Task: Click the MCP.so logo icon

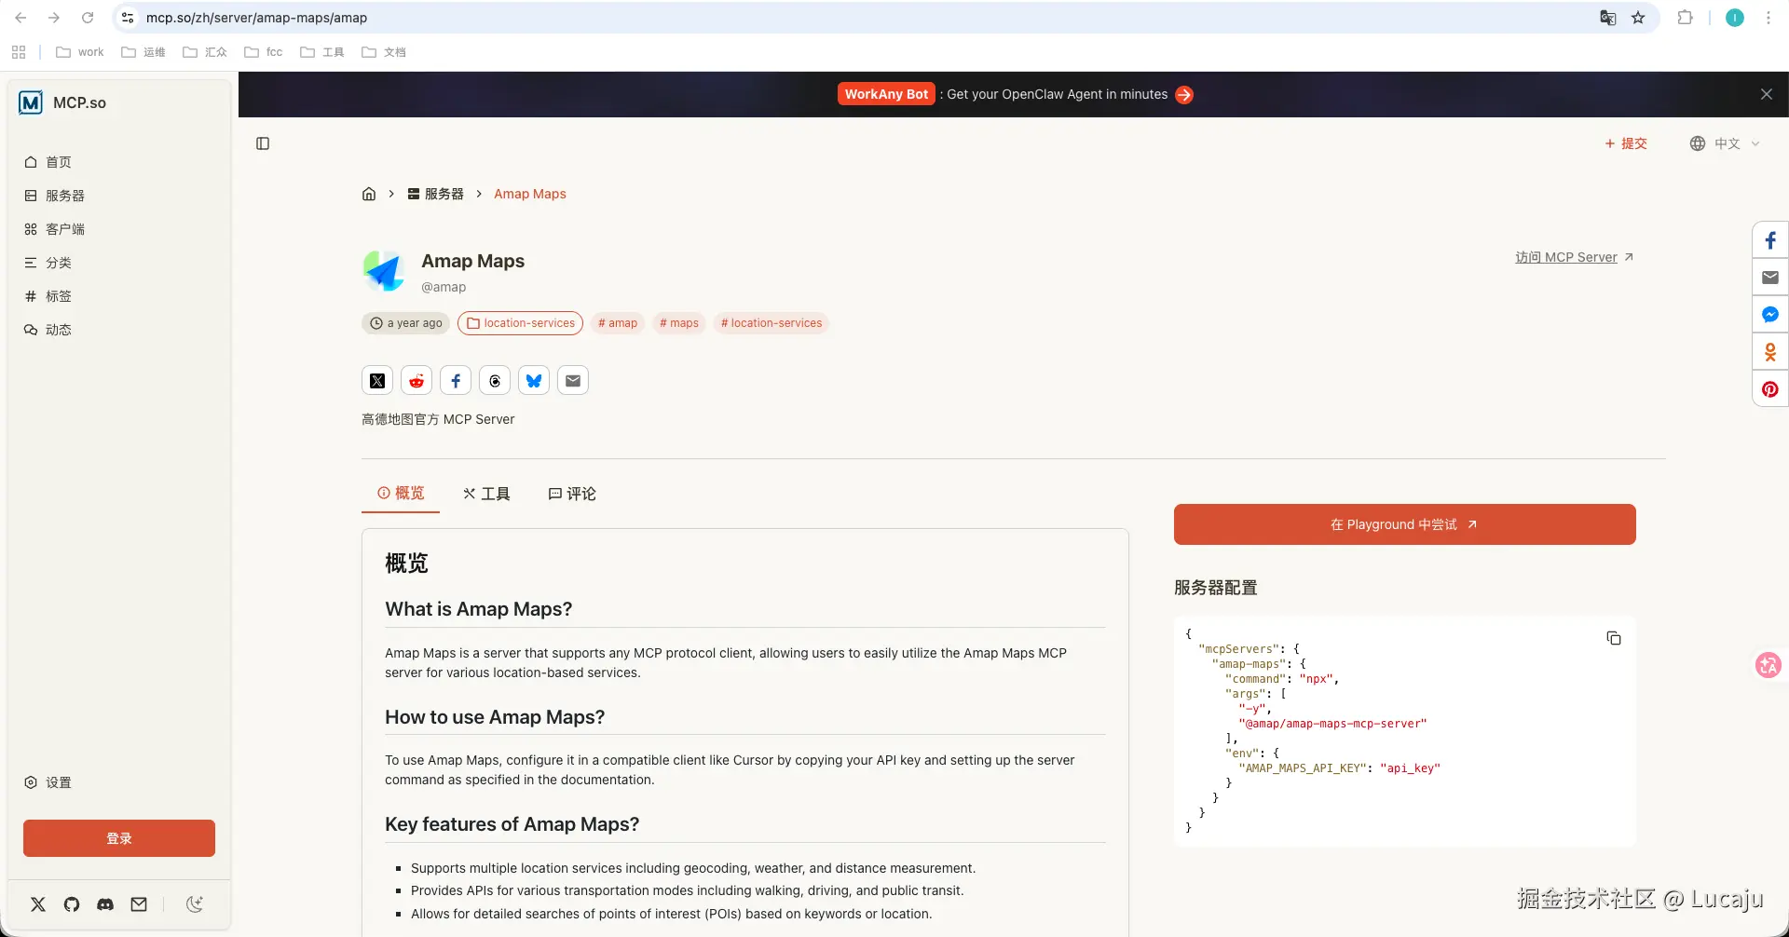Action: [x=31, y=102]
